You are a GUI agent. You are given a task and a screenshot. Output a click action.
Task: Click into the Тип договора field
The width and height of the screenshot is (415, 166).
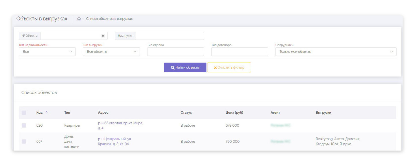pos(239,52)
